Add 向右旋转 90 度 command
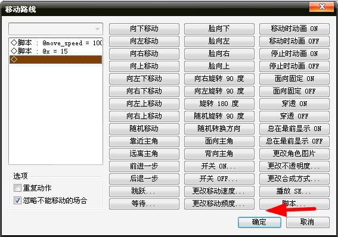Screen dimensions: 338x237 pos(219,79)
